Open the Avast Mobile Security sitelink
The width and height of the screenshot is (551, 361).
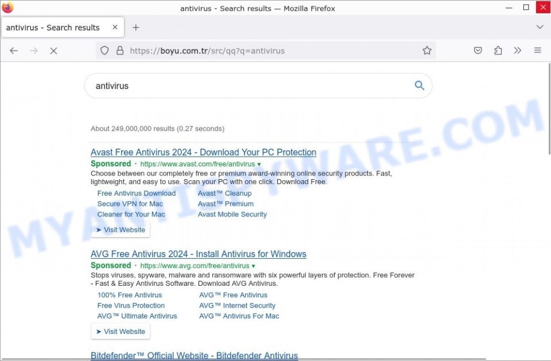232,215
